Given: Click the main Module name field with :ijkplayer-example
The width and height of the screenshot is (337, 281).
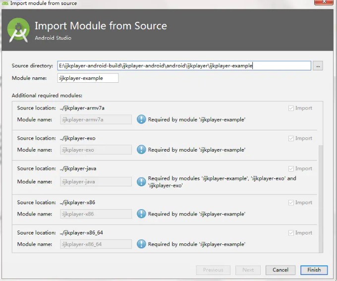Looking at the screenshot, I should (x=88, y=78).
